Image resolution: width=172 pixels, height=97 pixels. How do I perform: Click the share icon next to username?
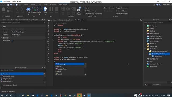point(160,5)
